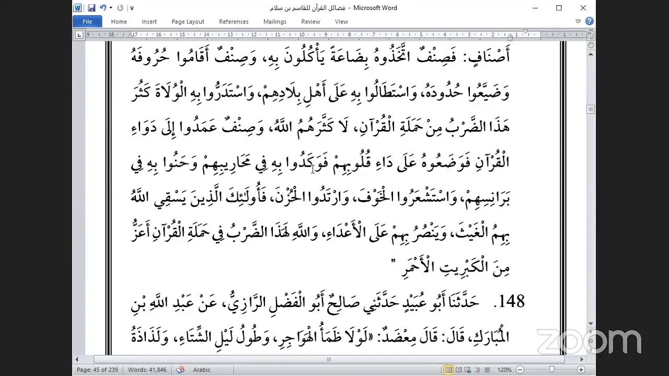Click on hadith number 148 in document
The image size is (669, 376).
[x=512, y=301]
